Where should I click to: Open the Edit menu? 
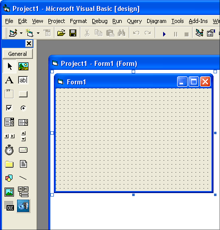click(x=22, y=21)
